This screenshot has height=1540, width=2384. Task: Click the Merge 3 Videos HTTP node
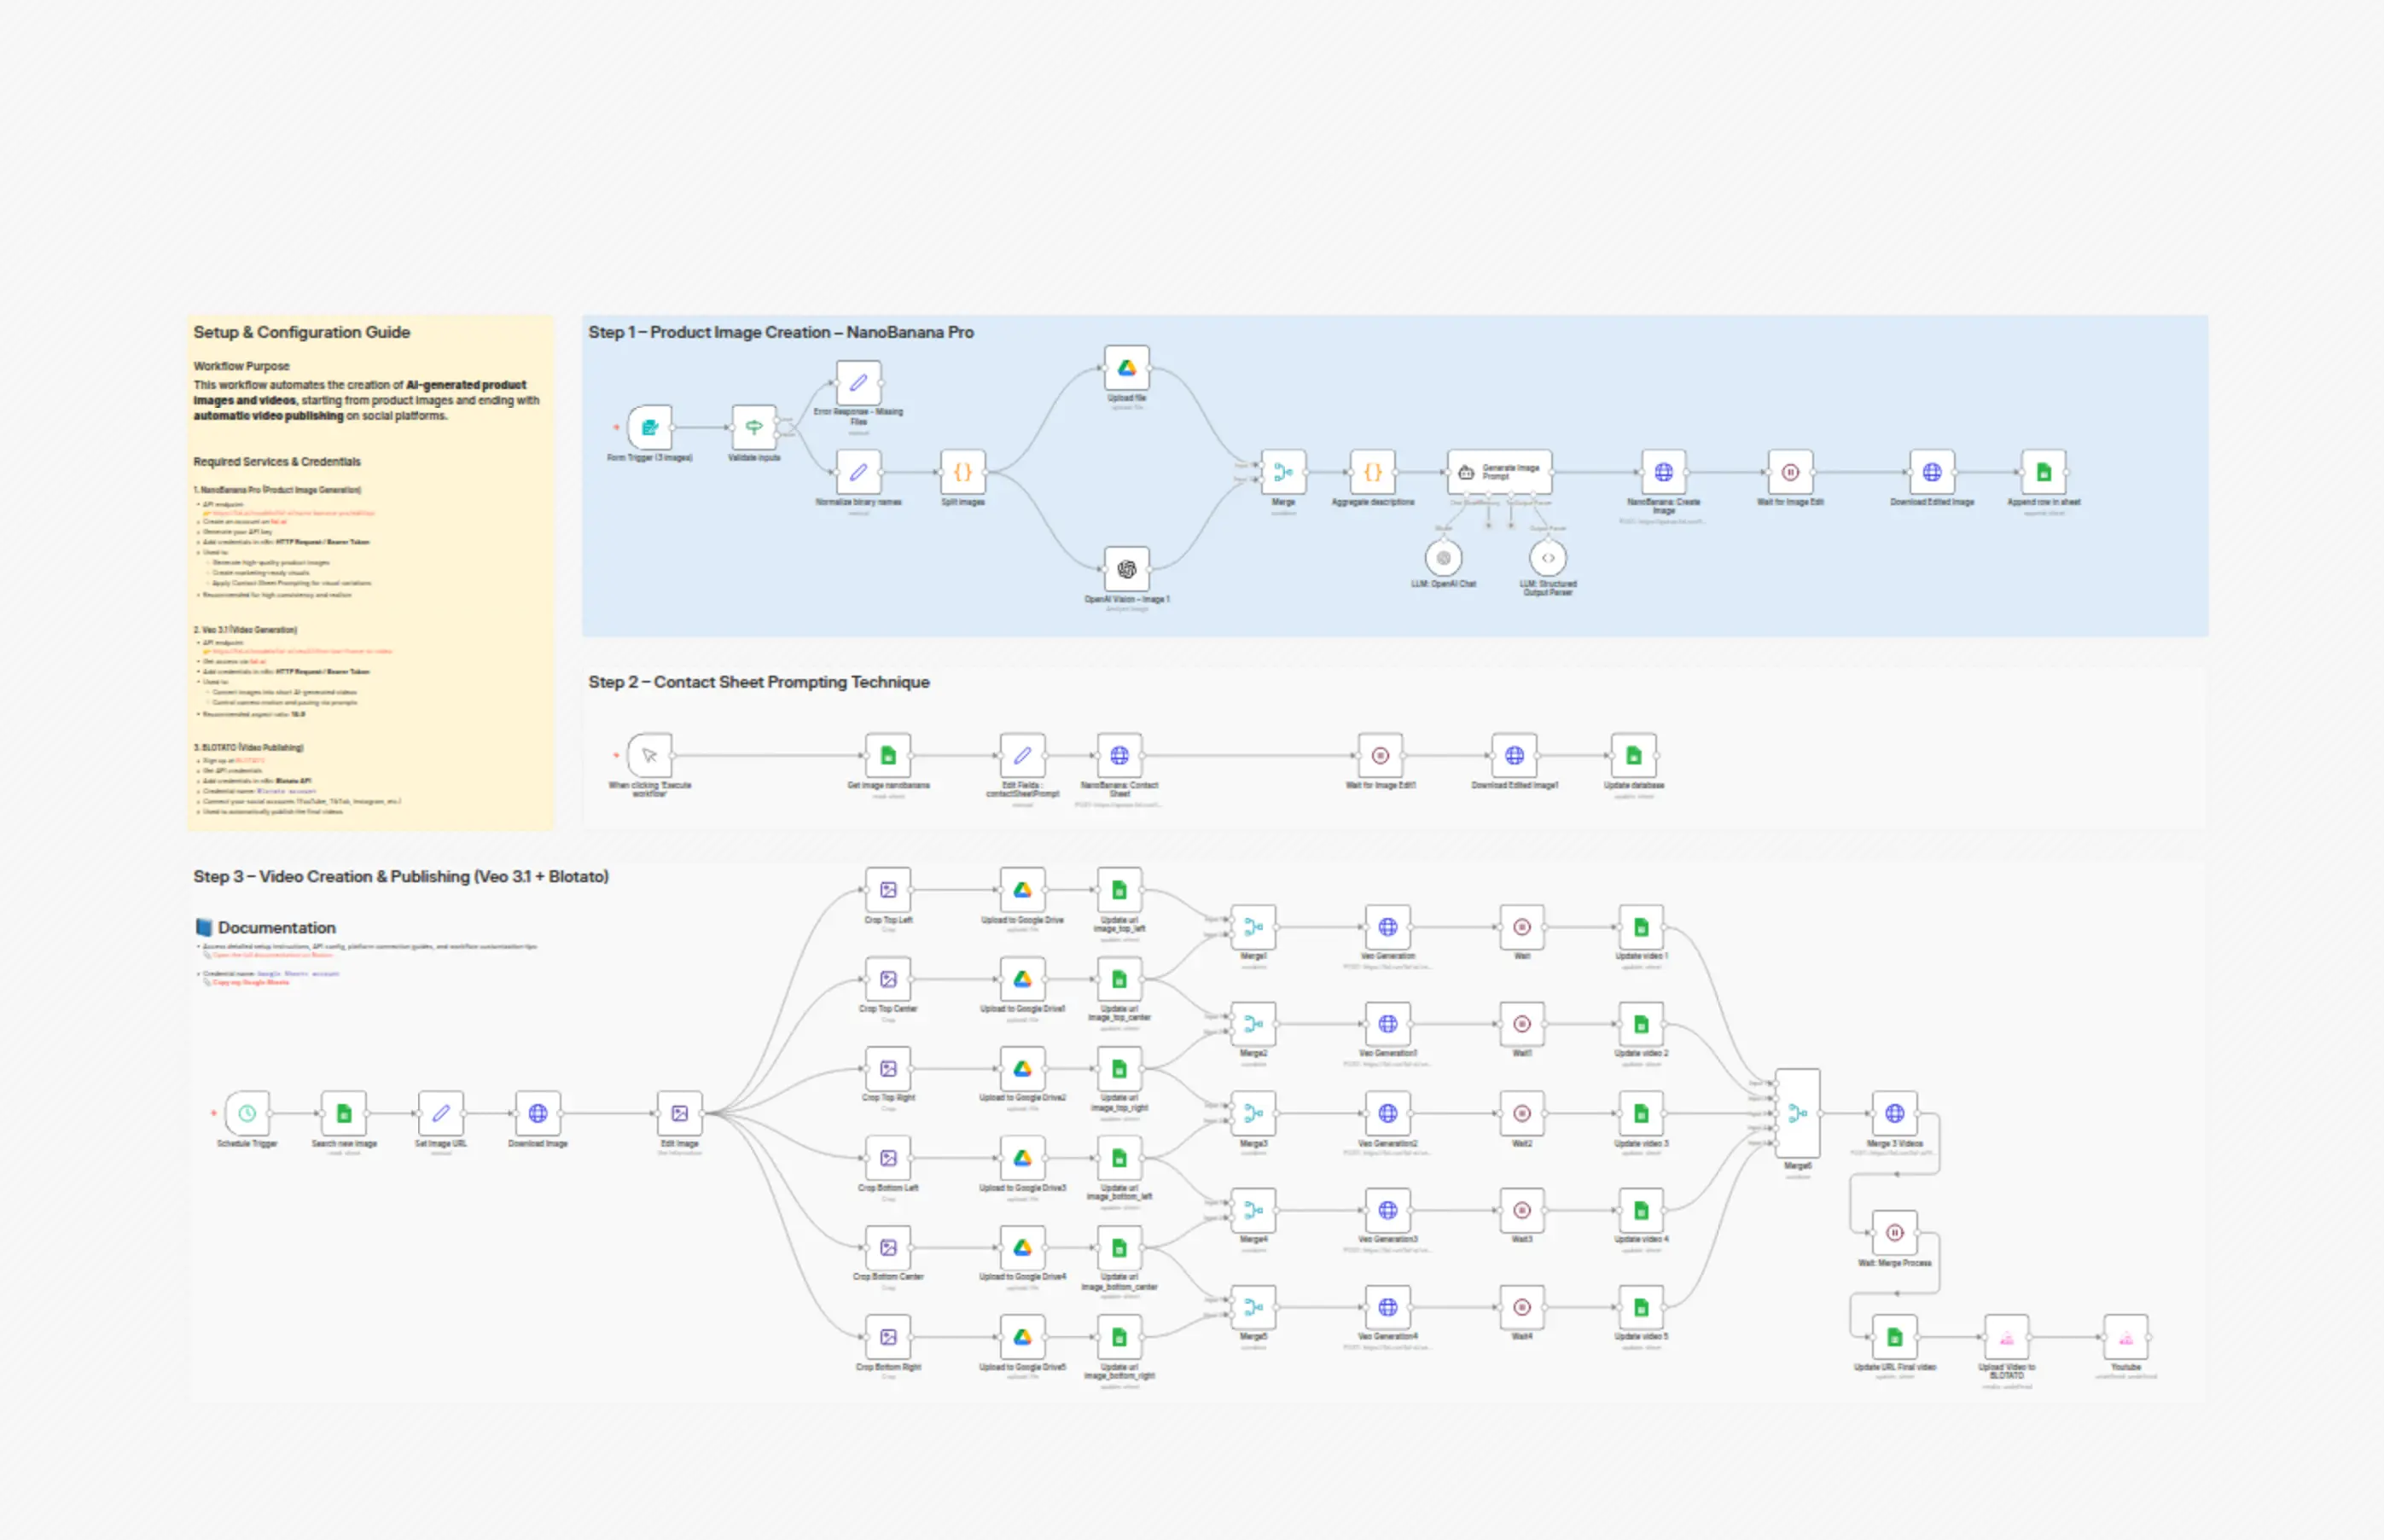[x=1894, y=1113]
